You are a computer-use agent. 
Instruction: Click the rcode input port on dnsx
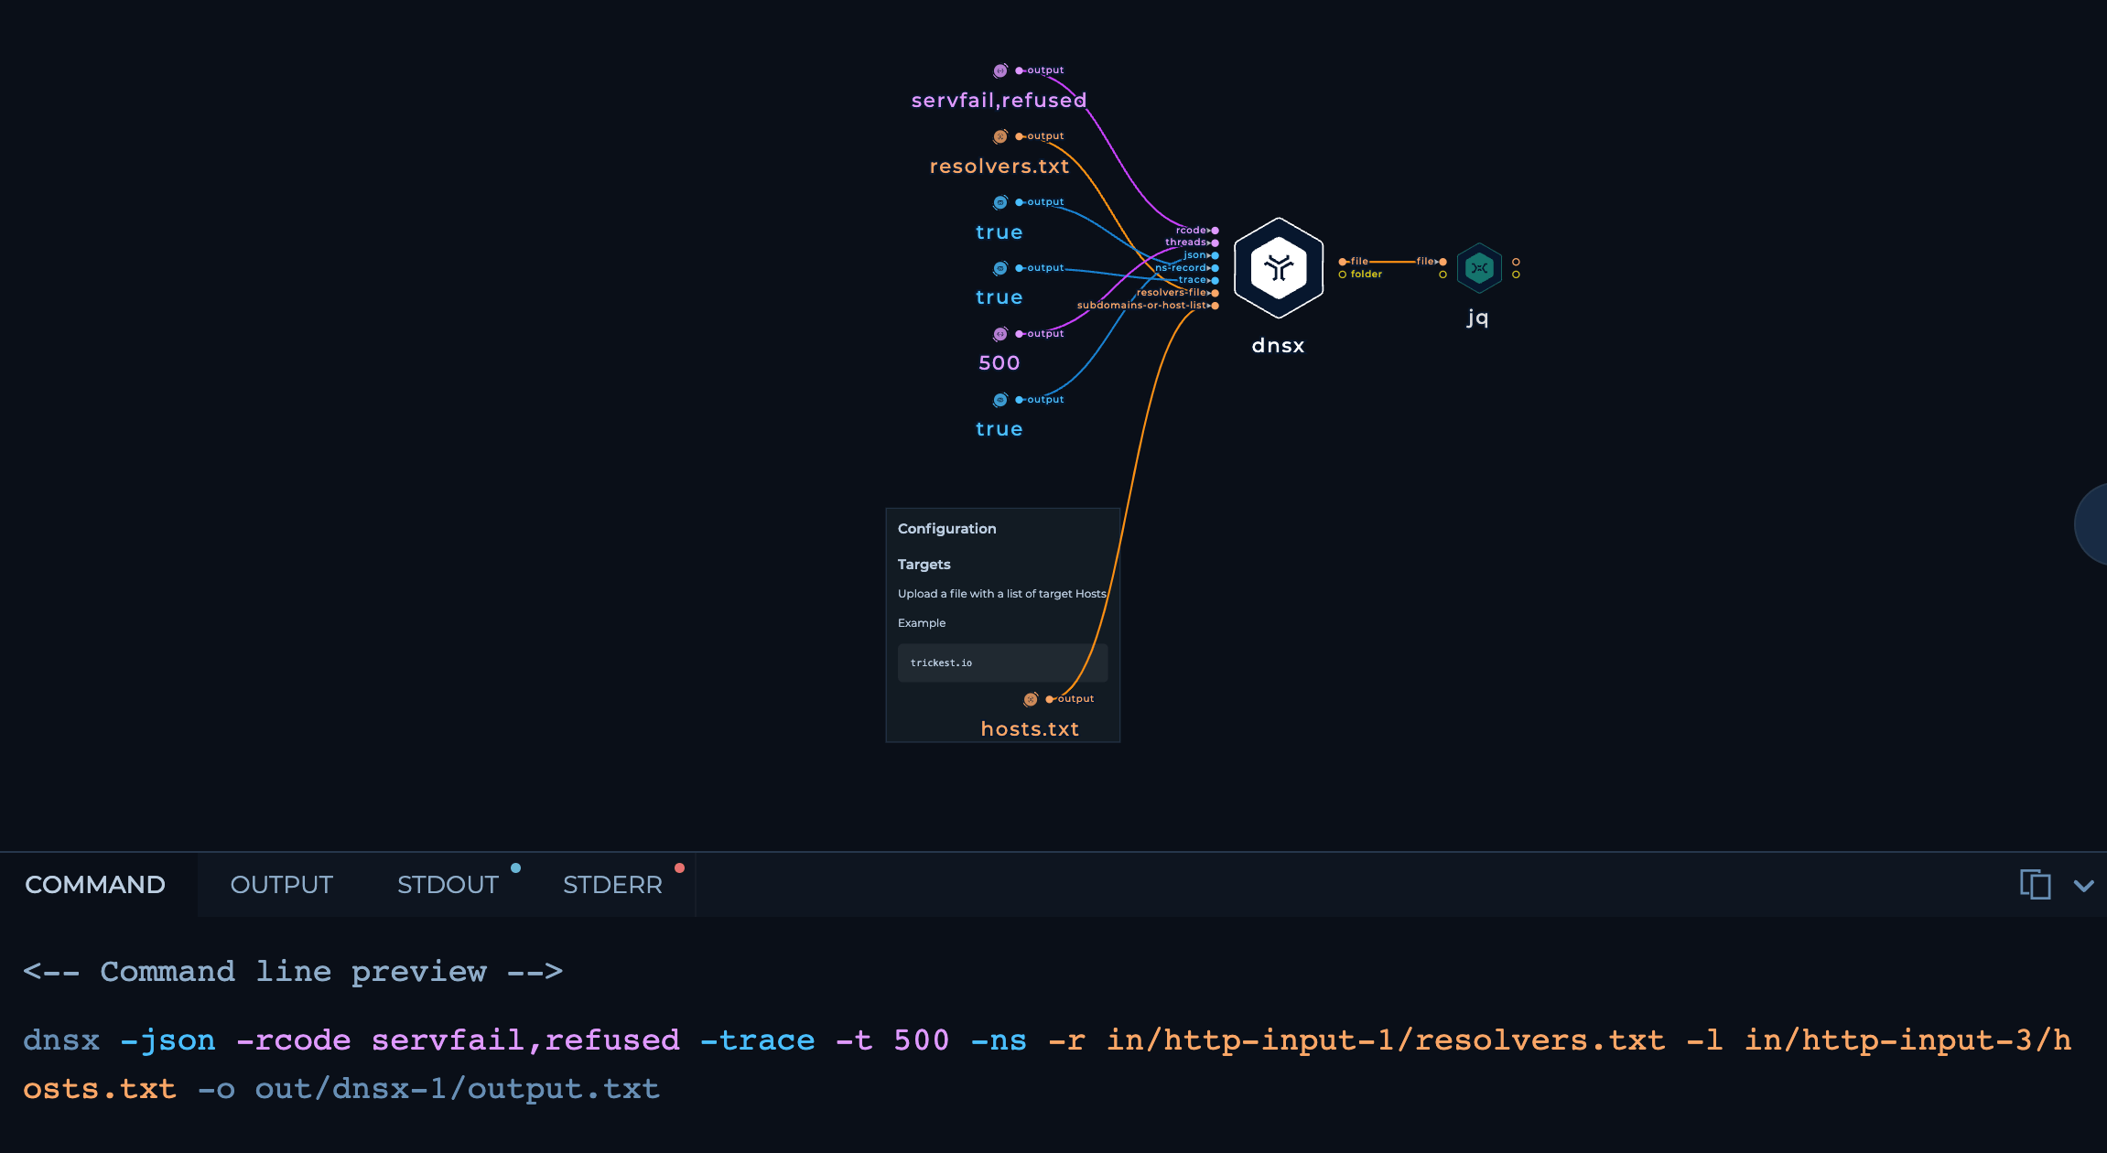(x=1215, y=231)
